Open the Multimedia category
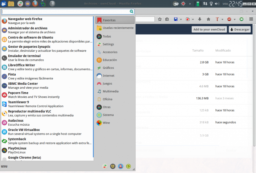 [115, 91]
